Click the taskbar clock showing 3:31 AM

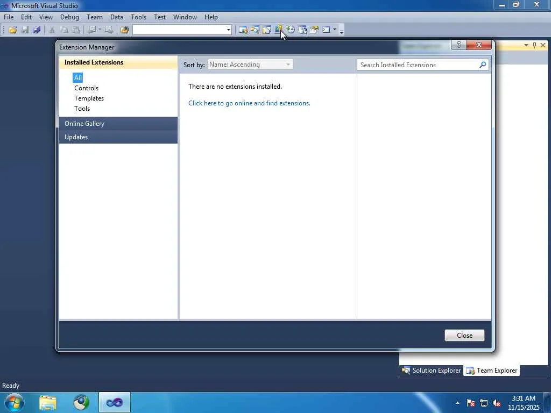click(x=524, y=403)
